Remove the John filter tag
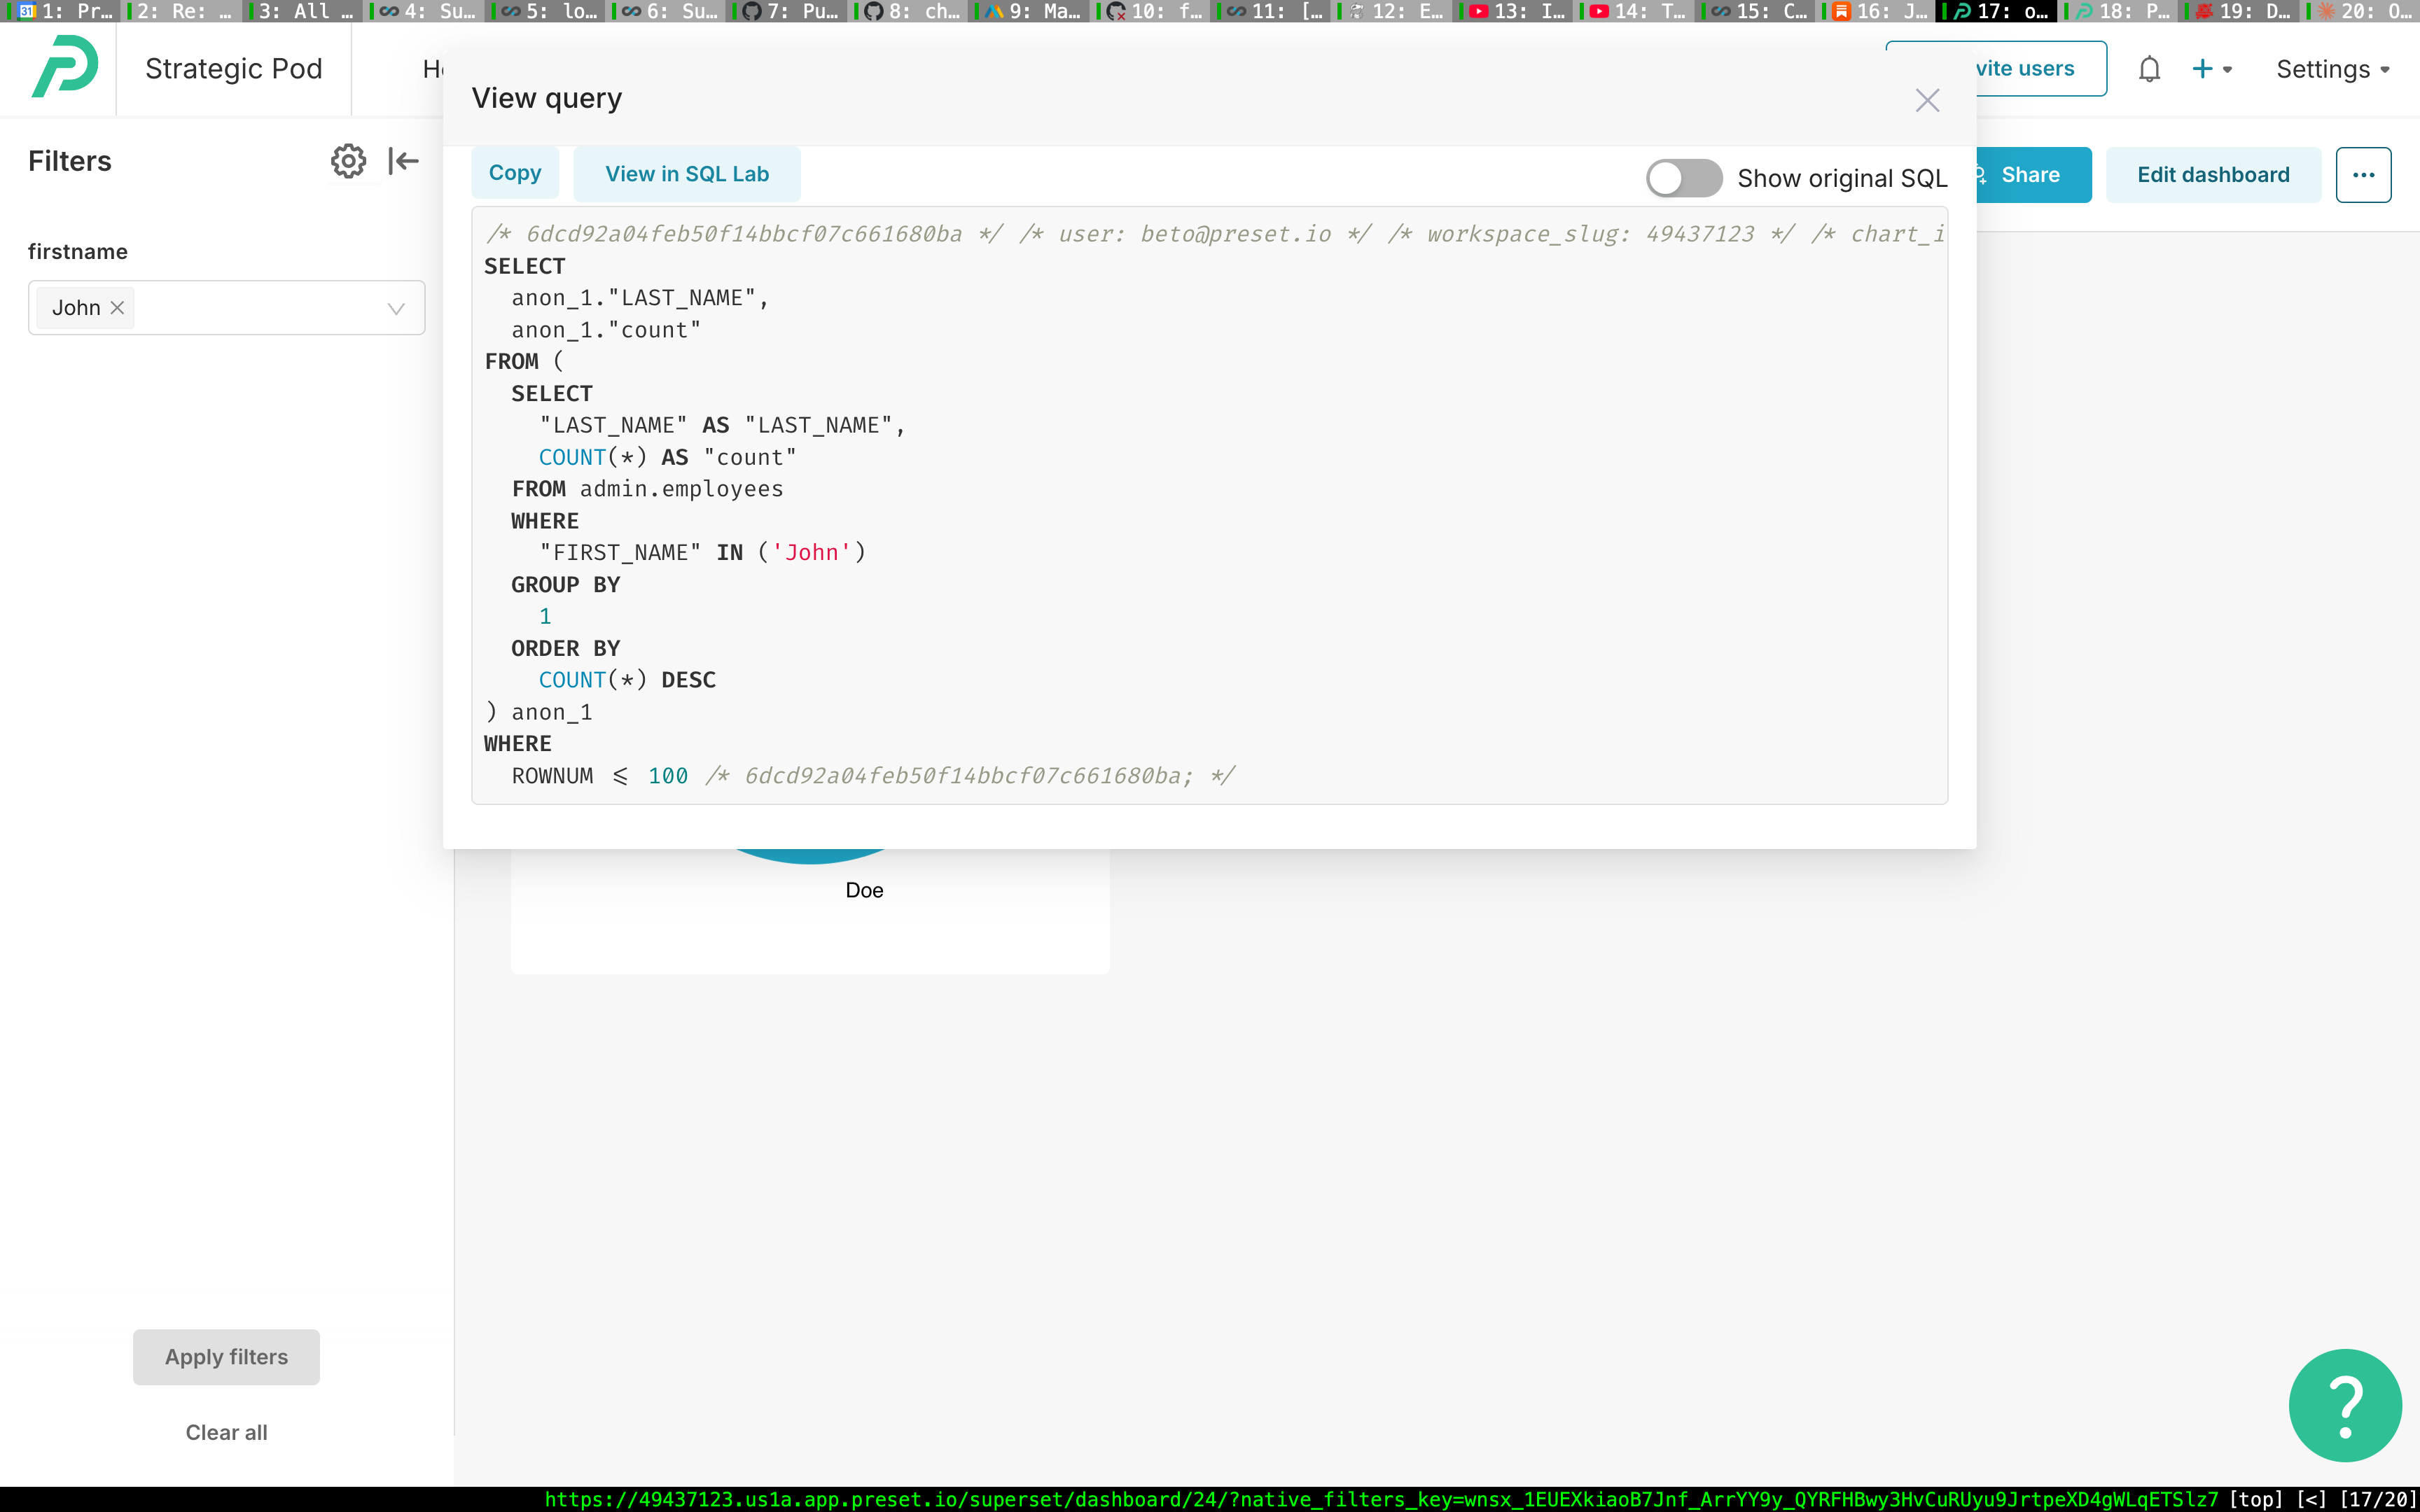 tap(117, 308)
